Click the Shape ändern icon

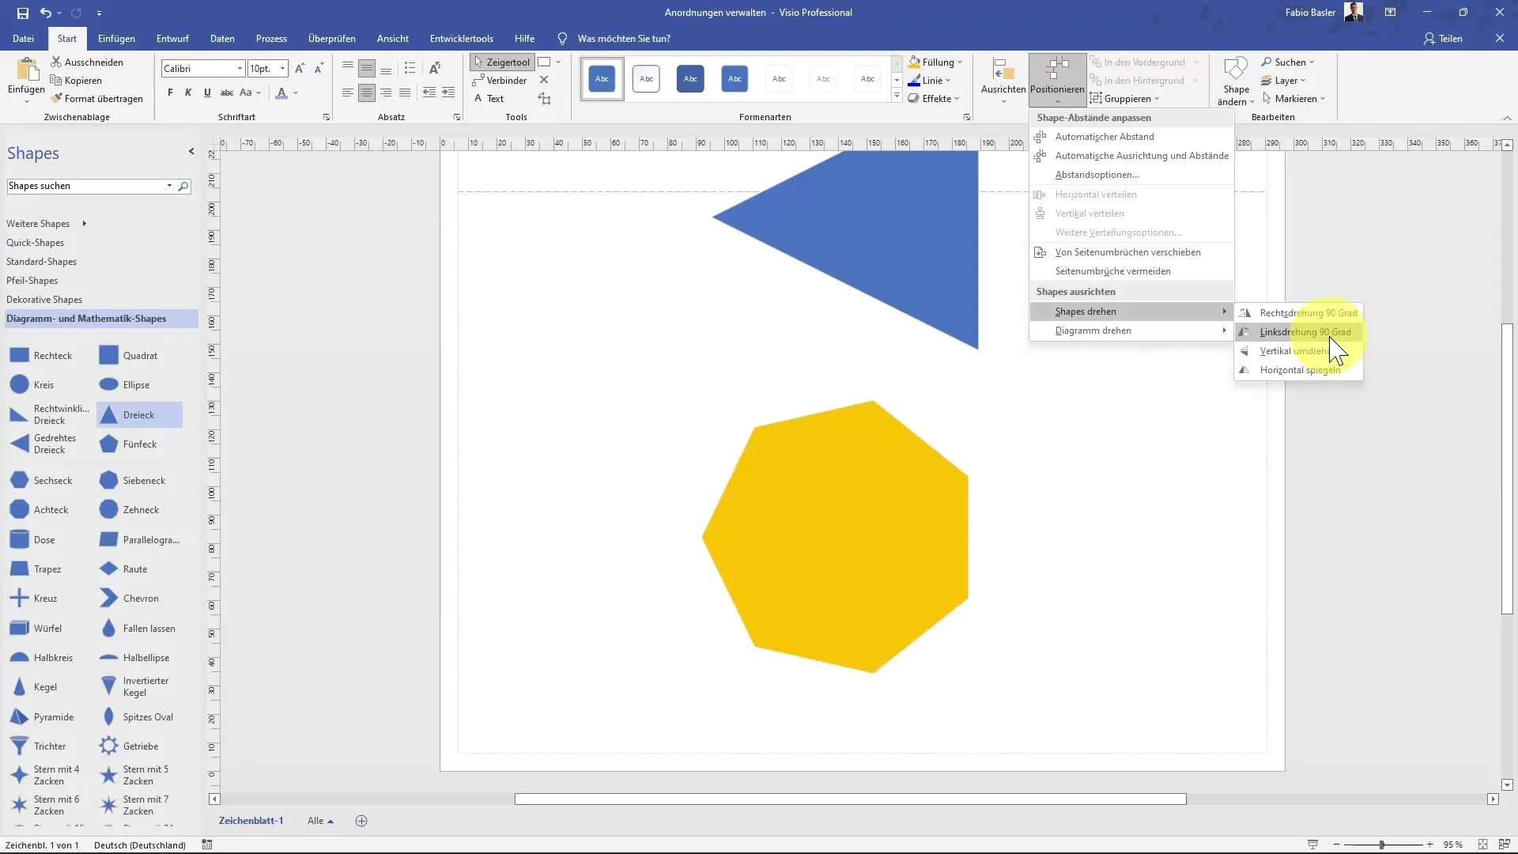pos(1236,79)
